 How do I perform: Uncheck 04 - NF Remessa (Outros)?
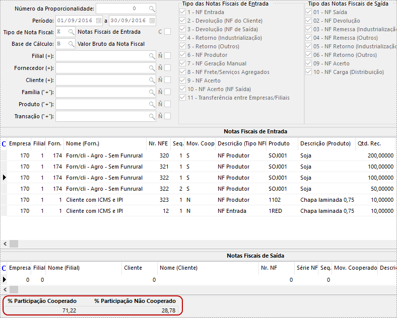click(308, 38)
